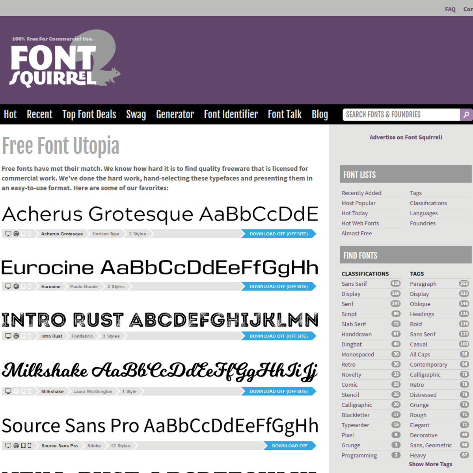Focus the Search Fonts & Foundries field

(401, 115)
